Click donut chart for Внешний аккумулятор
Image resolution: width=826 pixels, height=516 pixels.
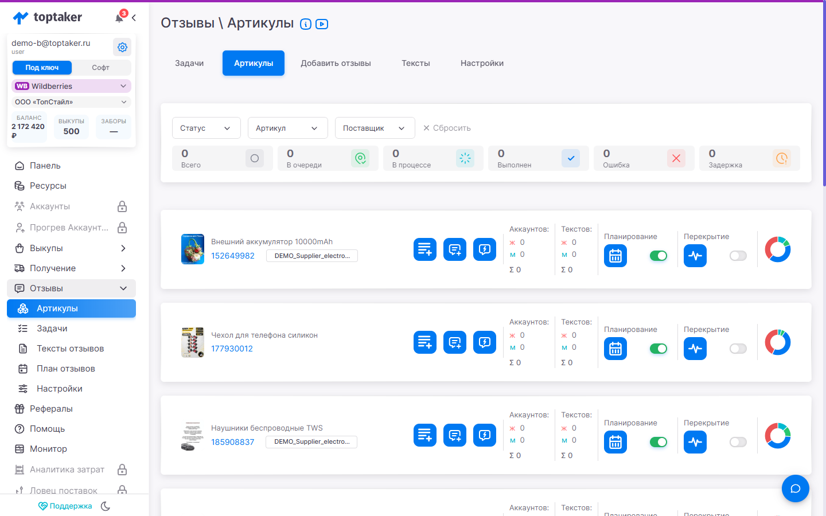tap(778, 249)
